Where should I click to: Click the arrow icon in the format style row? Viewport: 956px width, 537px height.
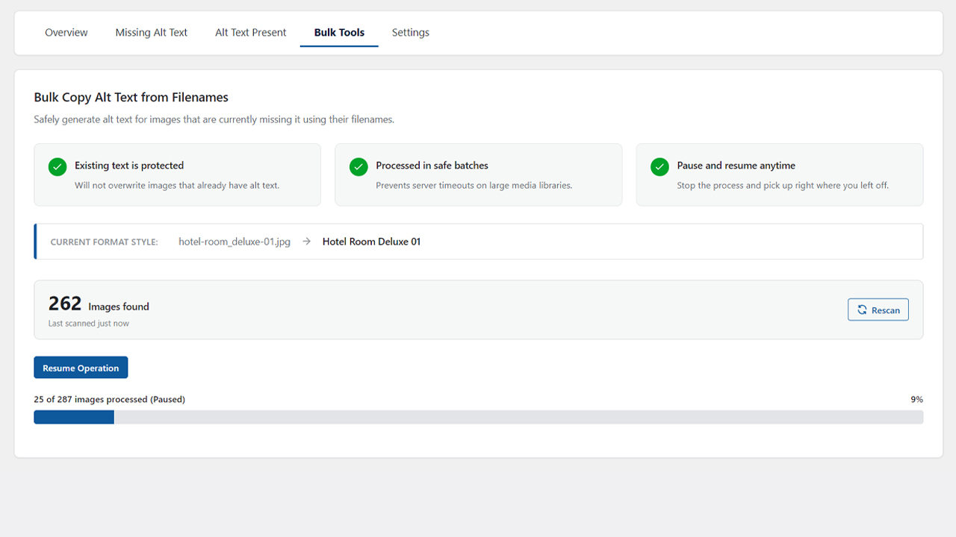click(306, 242)
